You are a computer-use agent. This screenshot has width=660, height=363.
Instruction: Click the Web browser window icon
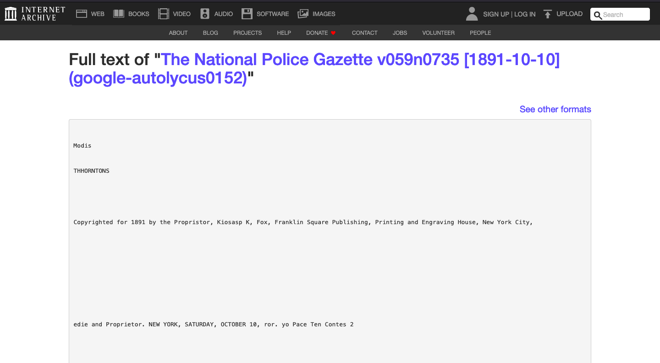pyautogui.click(x=82, y=14)
